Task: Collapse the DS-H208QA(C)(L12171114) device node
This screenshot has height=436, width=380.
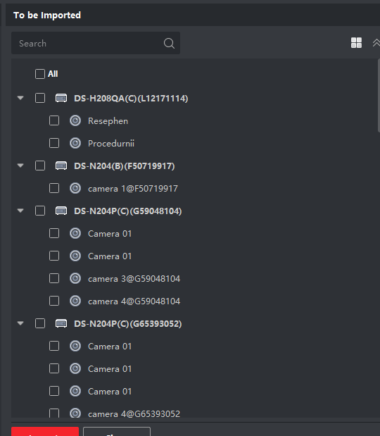Action: click(20, 98)
